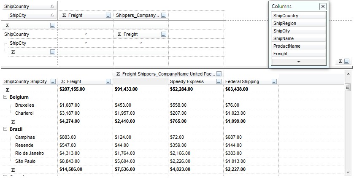Click button beside Speedy Express column header
The width and height of the screenshot is (354, 178).
[x=219, y=82]
